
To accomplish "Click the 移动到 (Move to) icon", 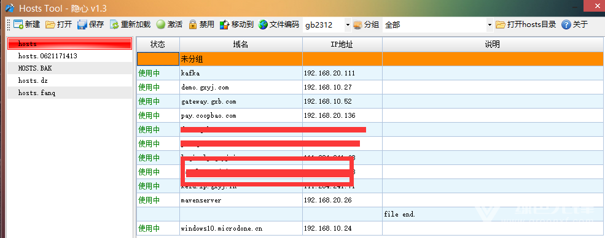I will [x=225, y=25].
